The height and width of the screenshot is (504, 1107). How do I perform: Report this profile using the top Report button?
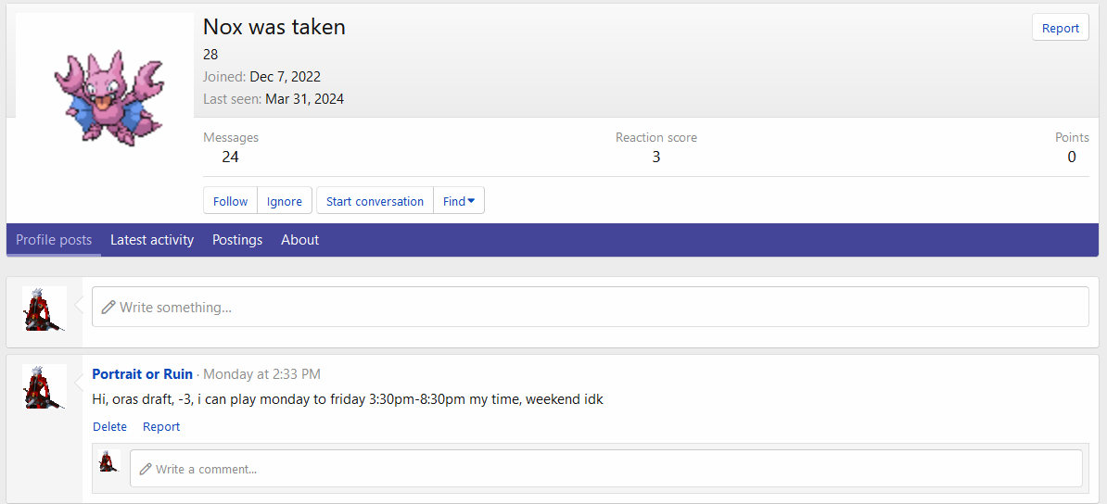click(x=1060, y=28)
